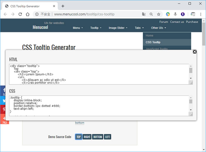Click the colorful circular extension icon
The height and width of the screenshot is (152, 206).
click(x=168, y=14)
